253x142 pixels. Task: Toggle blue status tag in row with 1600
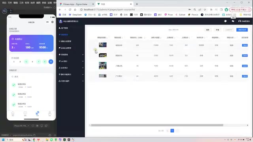(x=245, y=66)
